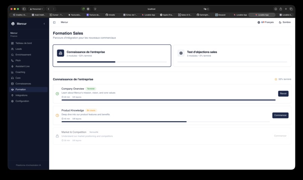The image size is (303, 180).
Task: Click Commencer for Product Knowledge
Action: (280, 115)
